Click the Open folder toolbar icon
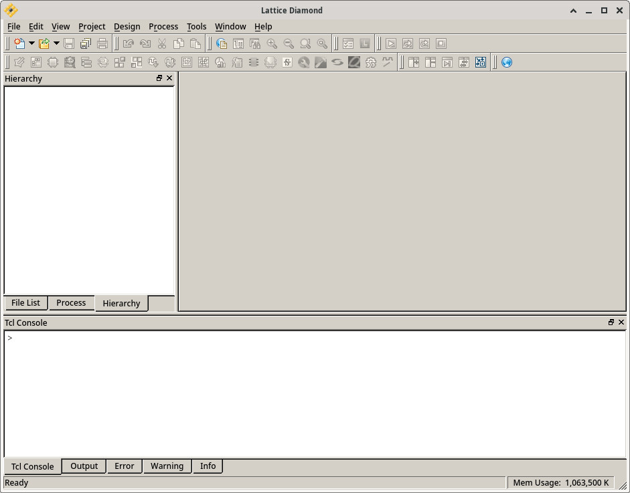Screen dimensions: 630x493 tap(44, 43)
